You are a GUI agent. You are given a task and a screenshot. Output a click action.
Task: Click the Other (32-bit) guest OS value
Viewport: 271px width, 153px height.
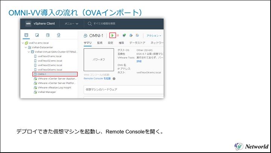click(145, 50)
